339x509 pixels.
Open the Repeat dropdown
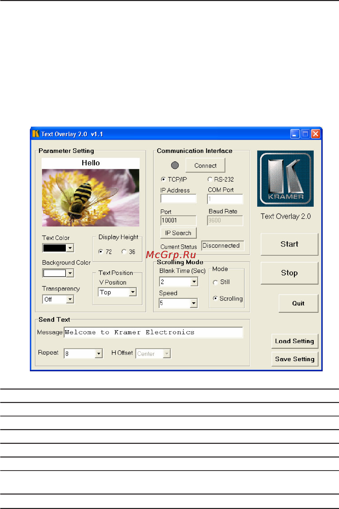99,353
